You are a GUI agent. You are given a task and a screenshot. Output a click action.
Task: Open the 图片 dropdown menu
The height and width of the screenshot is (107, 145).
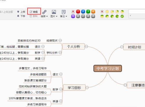click(x=54, y=16)
